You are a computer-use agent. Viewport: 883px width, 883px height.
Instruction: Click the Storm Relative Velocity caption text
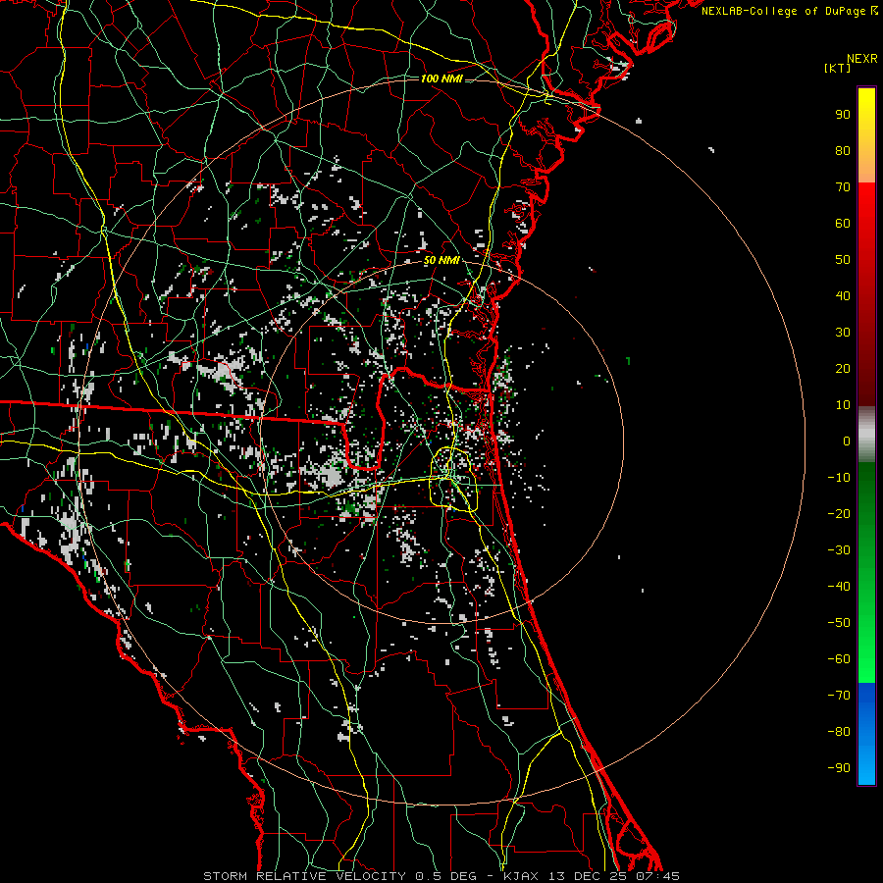click(x=441, y=876)
